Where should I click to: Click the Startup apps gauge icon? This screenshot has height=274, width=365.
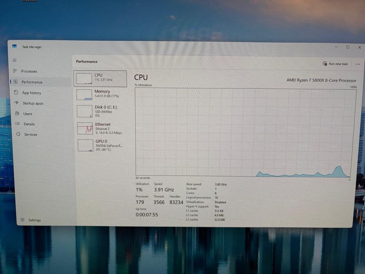tap(16, 103)
